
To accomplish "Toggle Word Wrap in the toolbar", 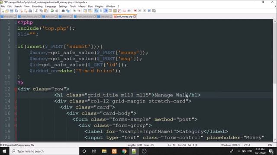I will [96, 11].
